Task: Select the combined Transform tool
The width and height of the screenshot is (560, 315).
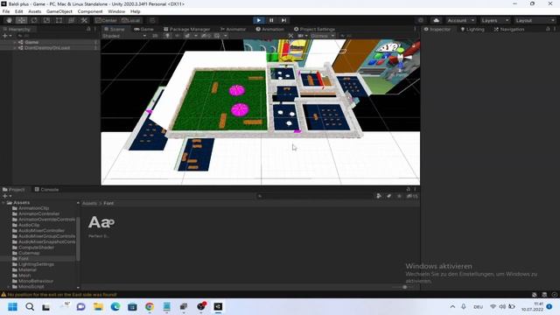Action: [72, 20]
